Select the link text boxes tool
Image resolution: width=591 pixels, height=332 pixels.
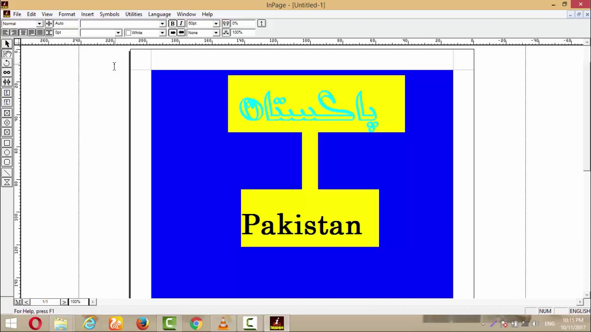[7, 72]
